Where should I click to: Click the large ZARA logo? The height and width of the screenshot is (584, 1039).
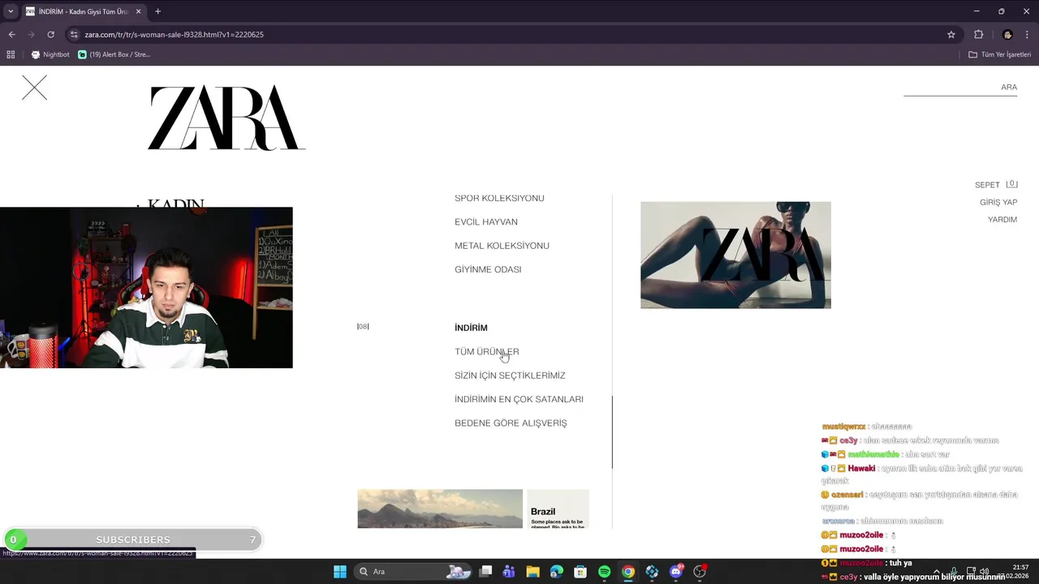(x=226, y=118)
